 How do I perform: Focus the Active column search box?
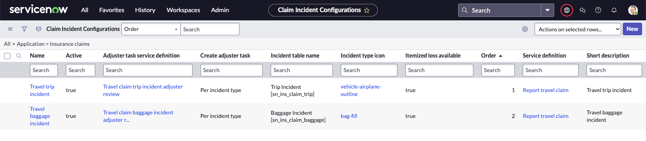pos(80,70)
